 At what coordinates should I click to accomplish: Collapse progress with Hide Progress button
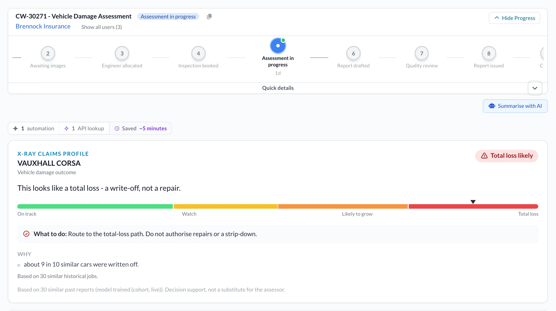pos(514,18)
